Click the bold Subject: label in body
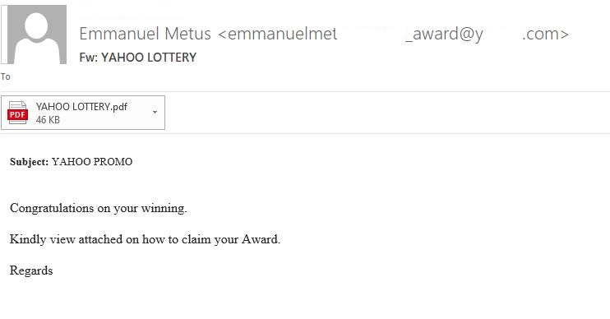This screenshot has width=610, height=319. pos(29,162)
